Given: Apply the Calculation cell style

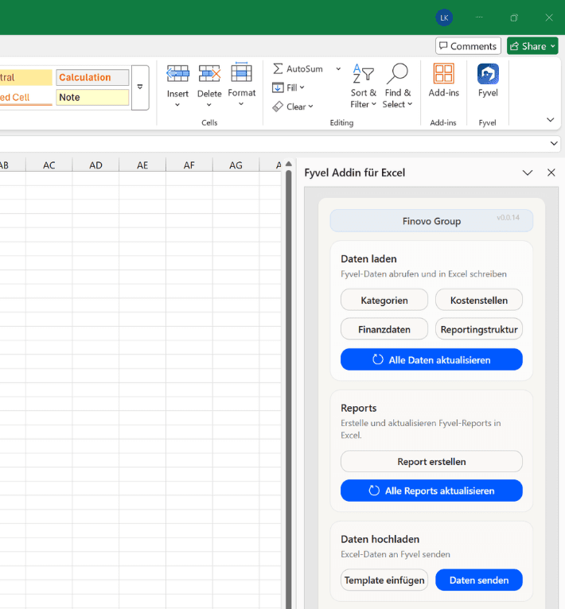Looking at the screenshot, I should (92, 77).
